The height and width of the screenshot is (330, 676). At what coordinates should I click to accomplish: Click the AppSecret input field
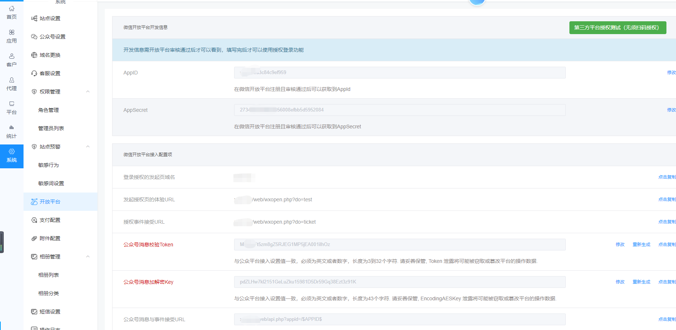click(400, 110)
